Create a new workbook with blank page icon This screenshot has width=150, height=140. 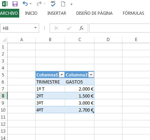[63, 4]
